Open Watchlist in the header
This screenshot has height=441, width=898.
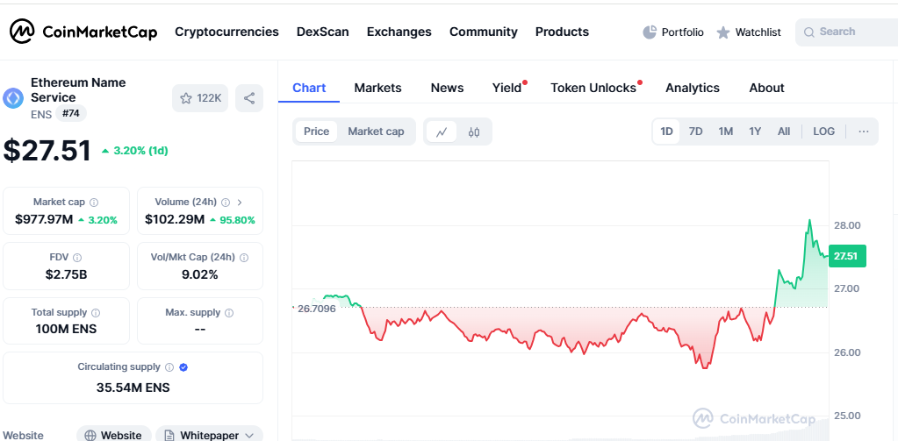click(x=748, y=32)
